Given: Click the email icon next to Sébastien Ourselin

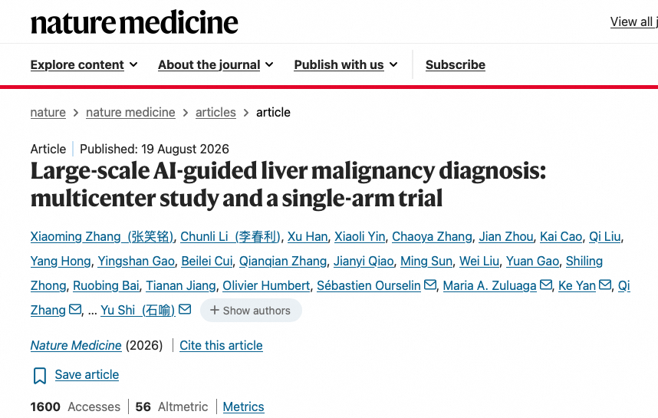Looking at the screenshot, I should tap(430, 285).
